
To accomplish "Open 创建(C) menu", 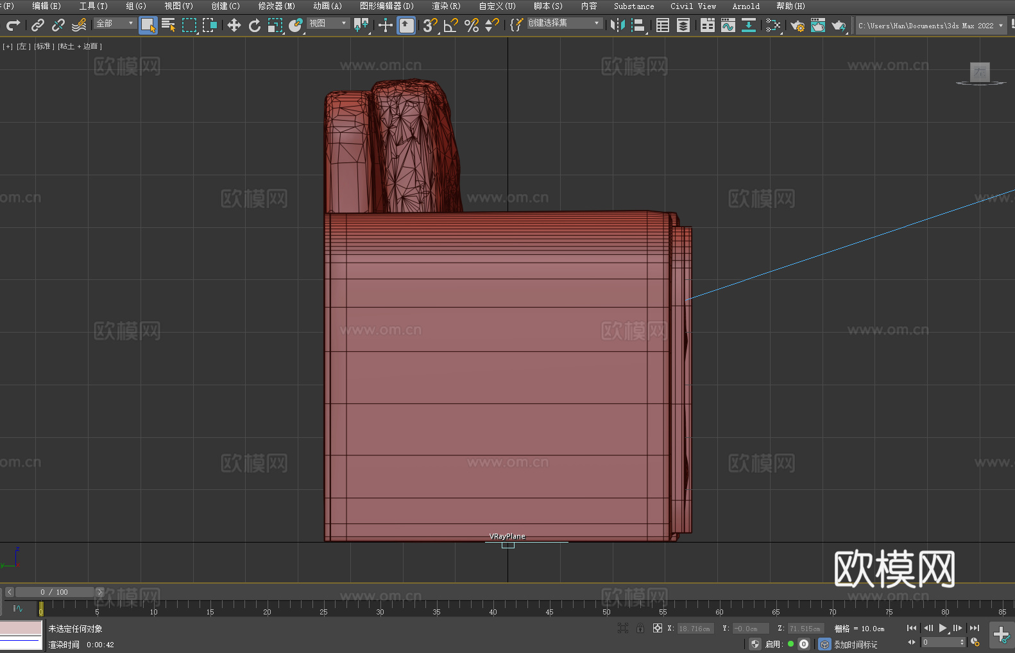I will (225, 6).
